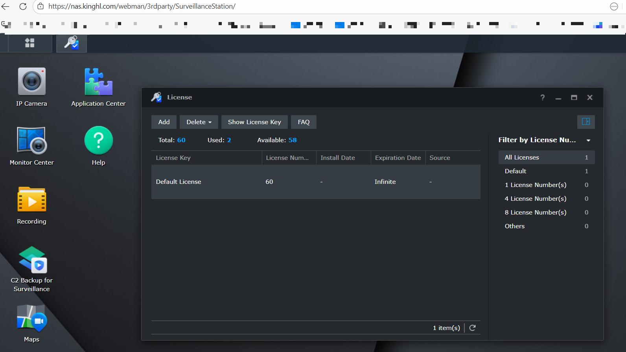The height and width of the screenshot is (352, 626).
Task: Open the FAQ button
Action: click(x=304, y=122)
